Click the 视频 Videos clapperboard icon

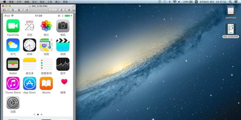pyautogui.click(x=63, y=45)
